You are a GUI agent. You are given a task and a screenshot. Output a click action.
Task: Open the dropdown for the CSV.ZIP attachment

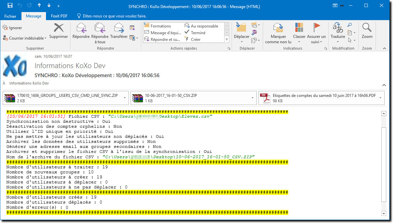(253, 98)
